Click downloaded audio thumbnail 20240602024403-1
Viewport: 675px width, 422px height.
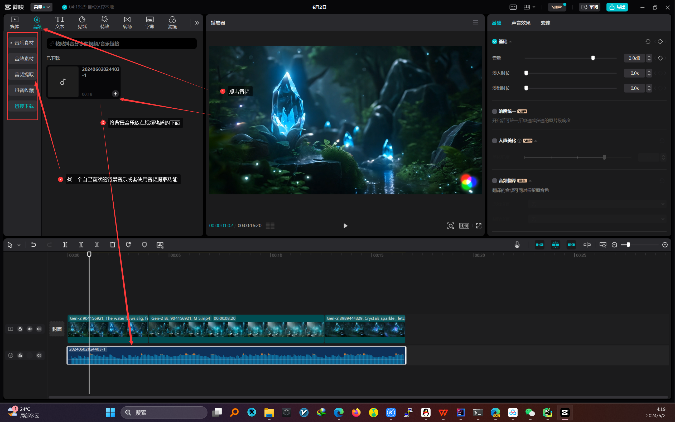tap(63, 82)
